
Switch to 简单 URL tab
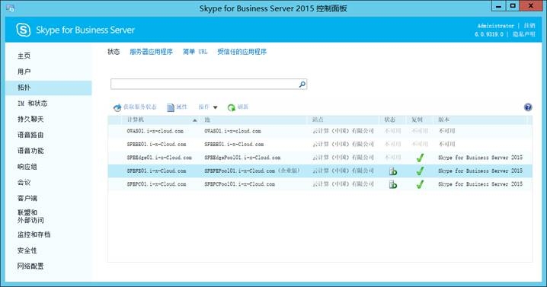(x=195, y=52)
